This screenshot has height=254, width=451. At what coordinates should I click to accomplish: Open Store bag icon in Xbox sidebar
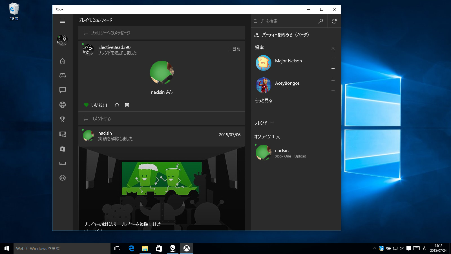coord(63,149)
